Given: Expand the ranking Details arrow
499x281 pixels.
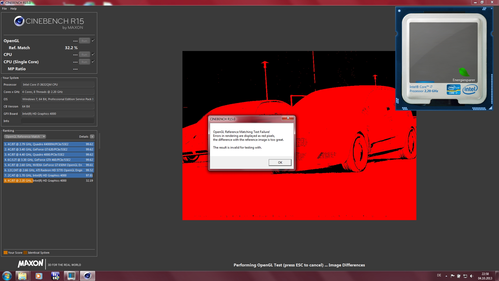Looking at the screenshot, I should (92, 137).
